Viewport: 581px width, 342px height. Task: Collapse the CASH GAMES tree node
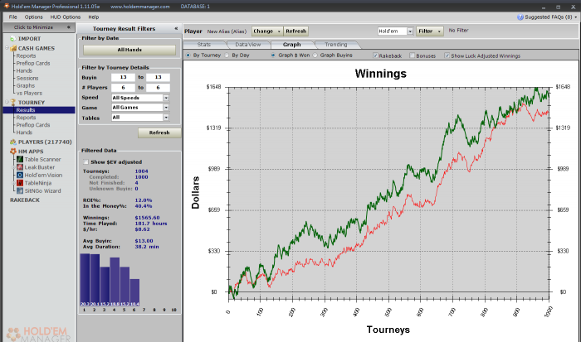pyautogui.click(x=7, y=48)
